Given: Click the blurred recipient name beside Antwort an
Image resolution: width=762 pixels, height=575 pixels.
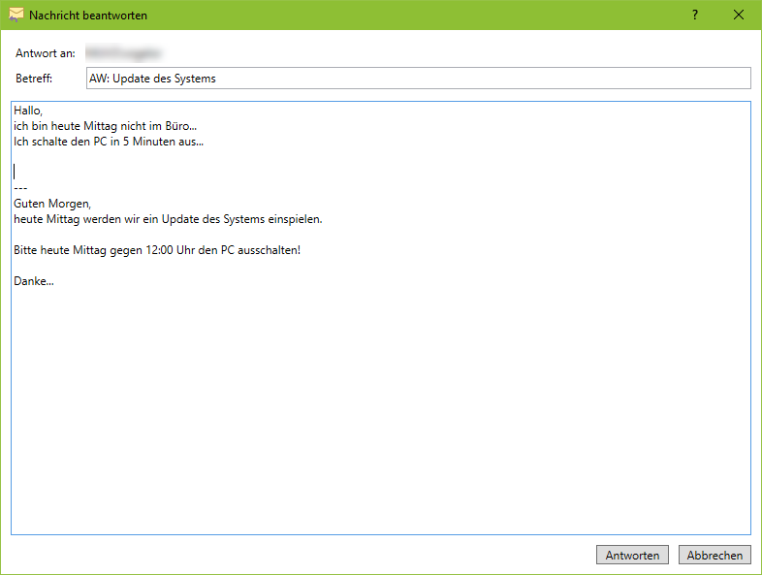Looking at the screenshot, I should click(123, 52).
